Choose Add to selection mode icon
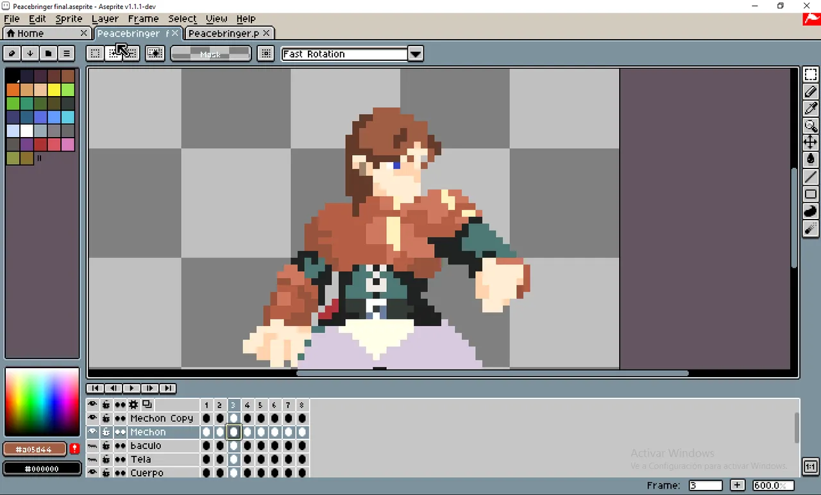 [113, 54]
